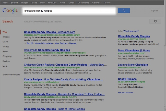Open Recipes for Chocolate Truffles, Fudge result
166x111 pixels.
click(64, 94)
